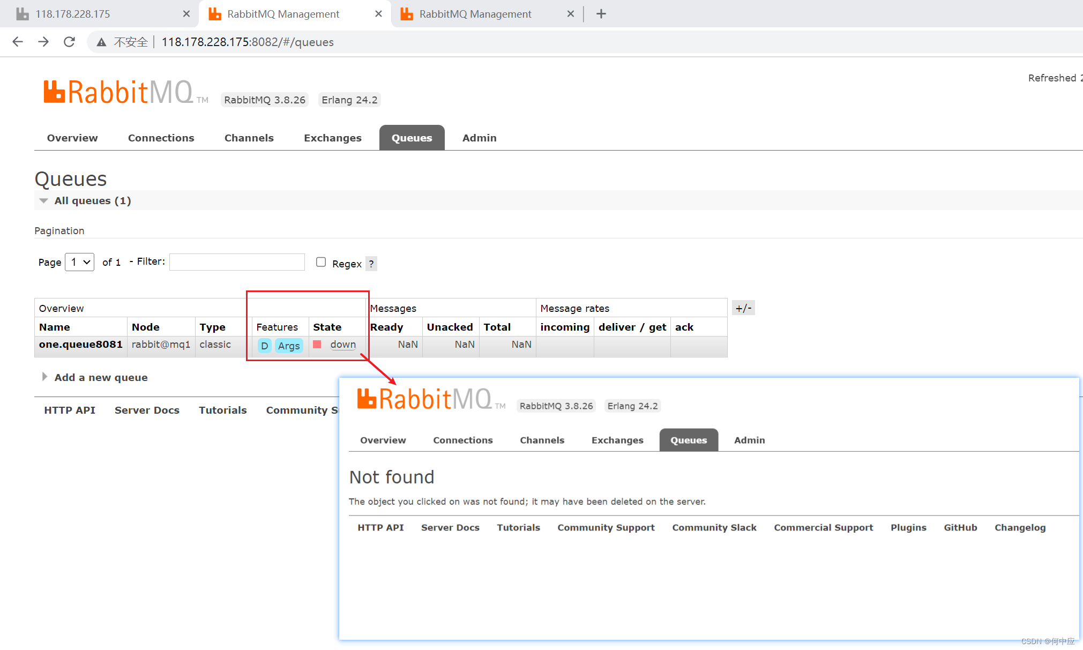The width and height of the screenshot is (1083, 650).
Task: Open Exchanges tab in Not found popup
Action: [617, 440]
